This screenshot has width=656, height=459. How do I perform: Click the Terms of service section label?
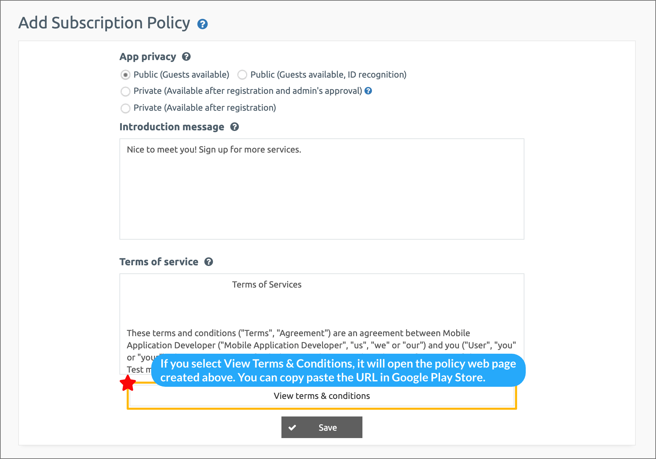click(x=159, y=262)
